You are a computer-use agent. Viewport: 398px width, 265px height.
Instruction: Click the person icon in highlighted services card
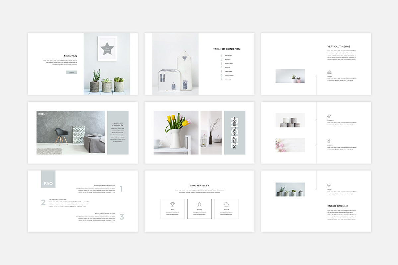click(199, 204)
